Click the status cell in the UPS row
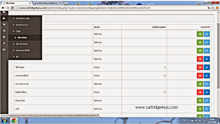 107,109
